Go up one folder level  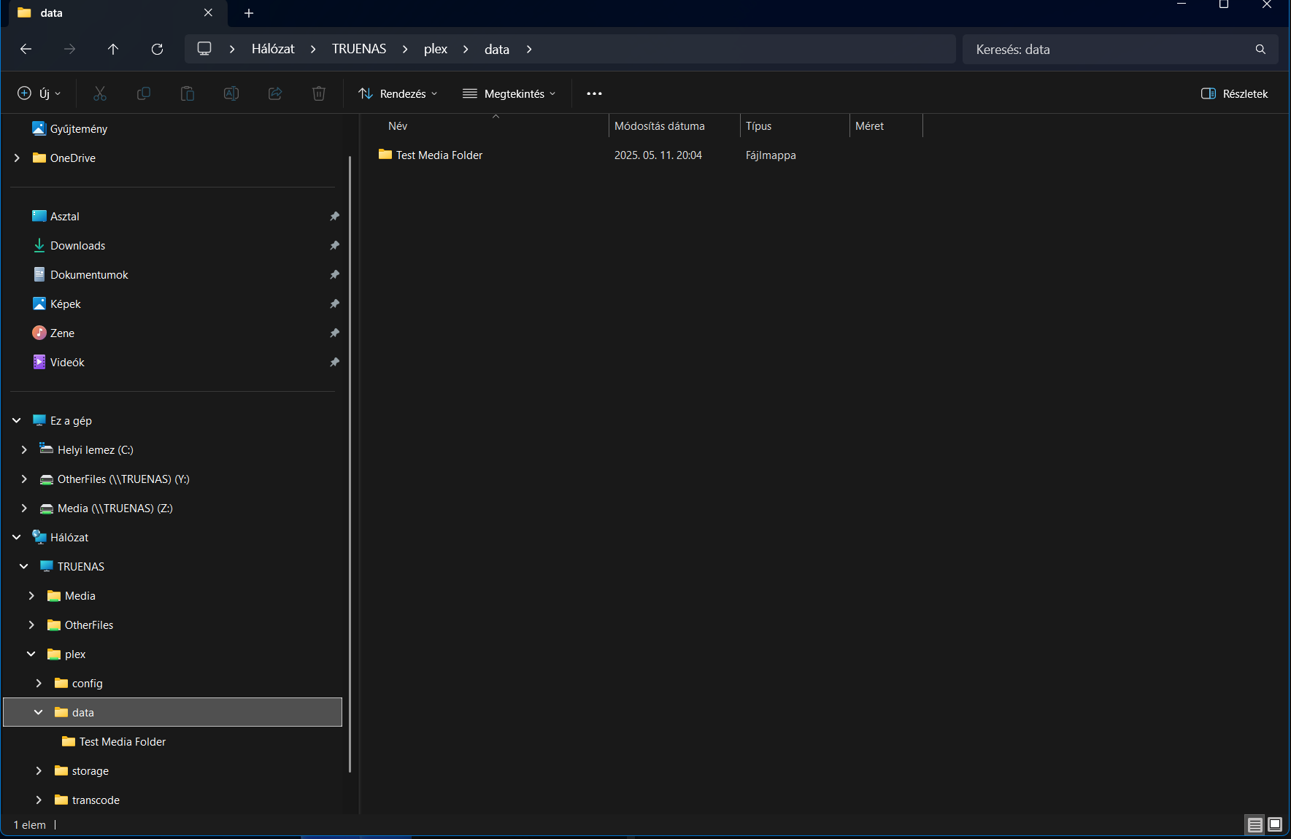(x=113, y=49)
